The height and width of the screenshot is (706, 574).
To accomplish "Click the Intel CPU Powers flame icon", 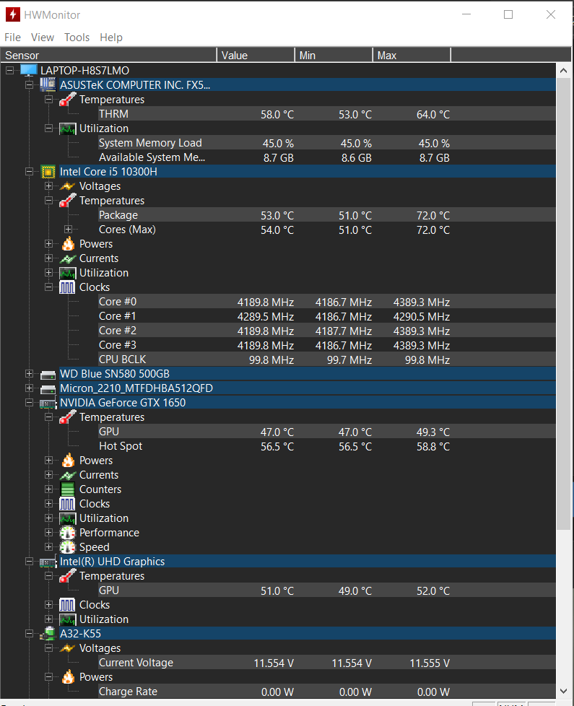I will point(68,243).
